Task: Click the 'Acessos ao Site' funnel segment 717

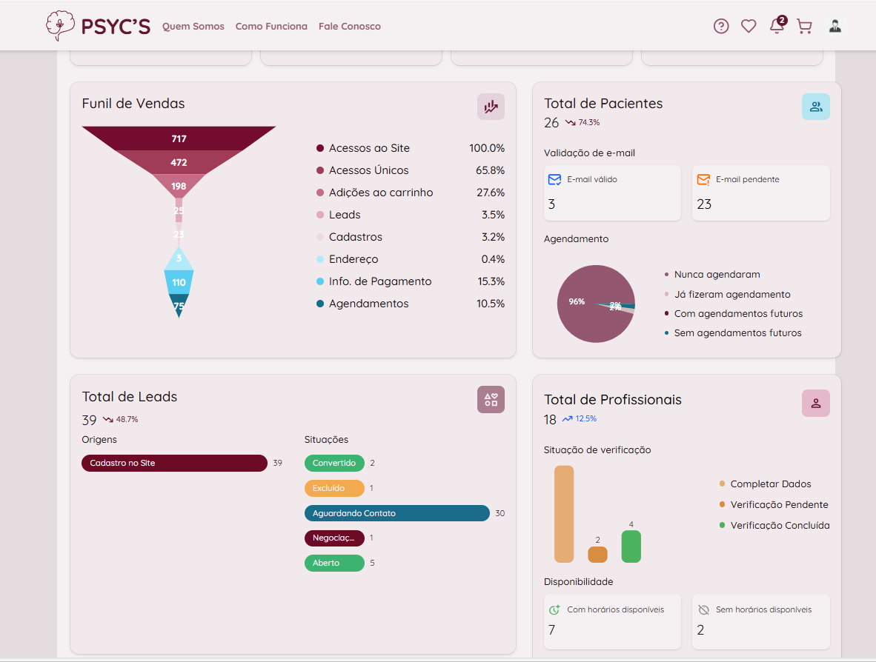Action: (x=179, y=138)
